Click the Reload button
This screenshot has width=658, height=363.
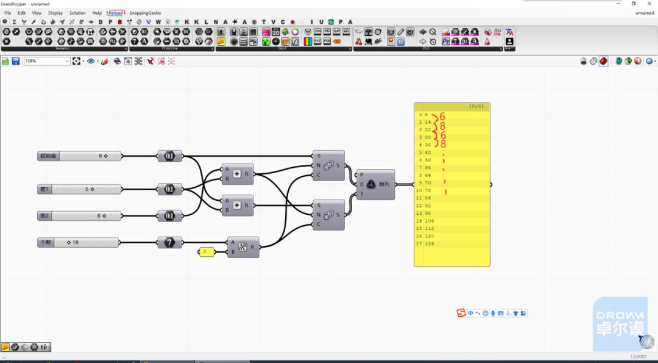tap(116, 13)
